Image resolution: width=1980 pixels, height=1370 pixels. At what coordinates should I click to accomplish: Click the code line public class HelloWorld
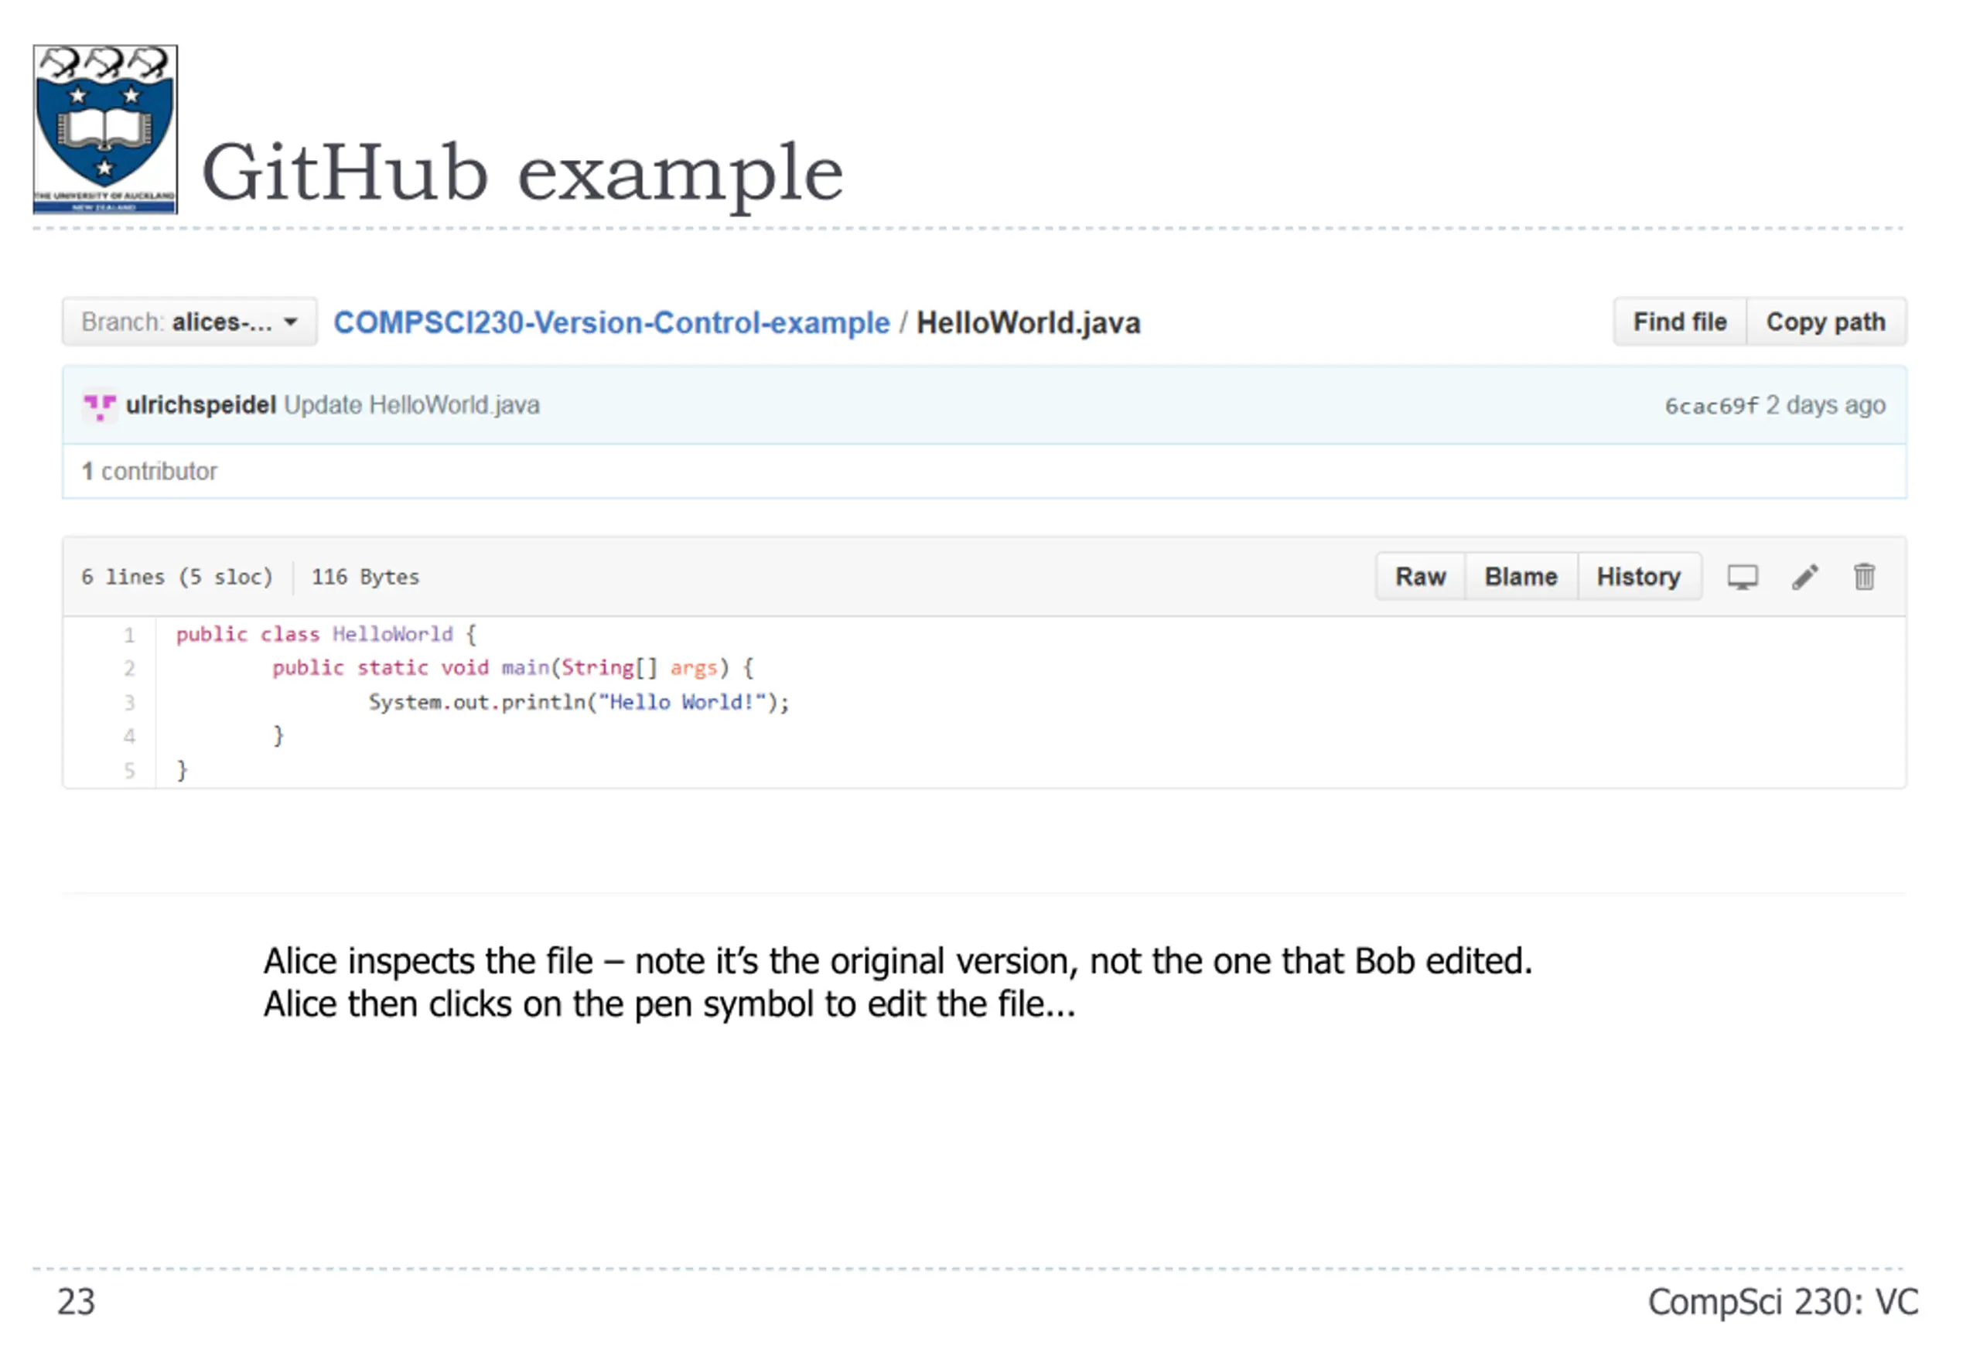point(326,634)
